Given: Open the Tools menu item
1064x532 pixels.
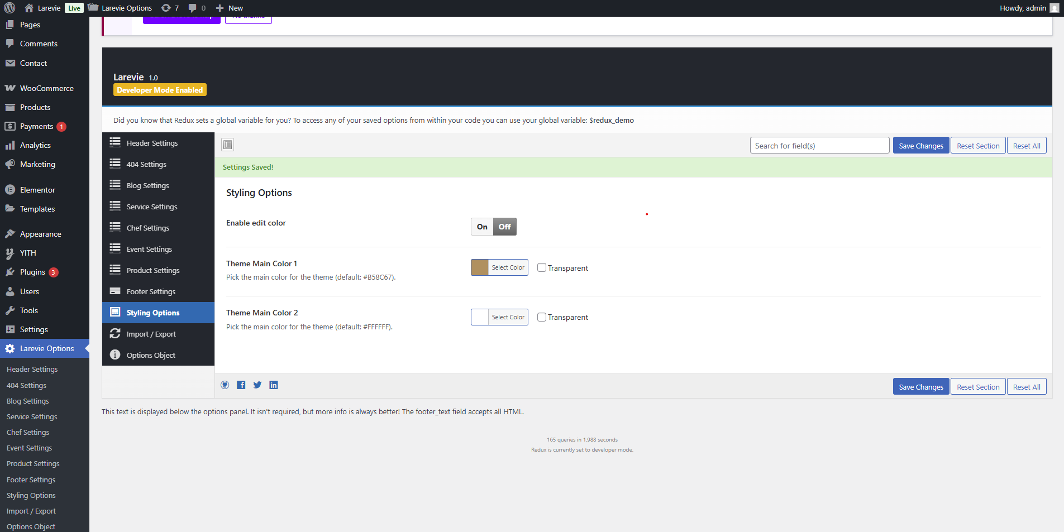Looking at the screenshot, I should [45, 310].
